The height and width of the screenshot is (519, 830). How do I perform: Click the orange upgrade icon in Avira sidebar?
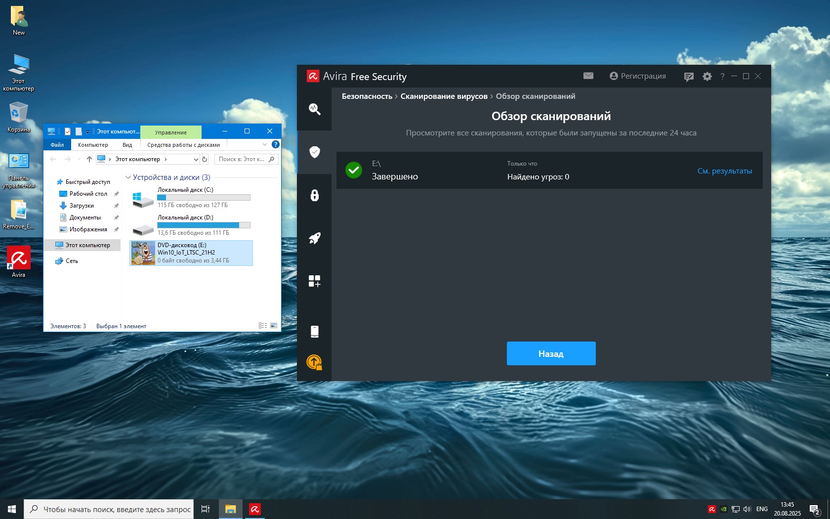coord(314,362)
